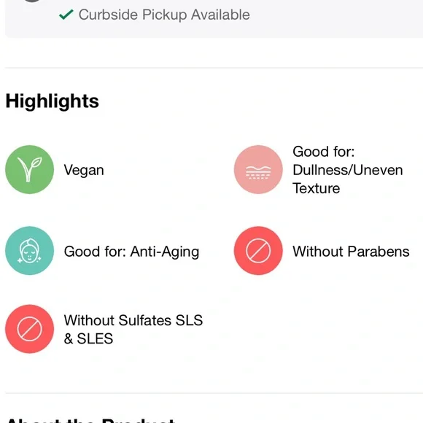
Task: Select the Vegan highlight label
Action: pyautogui.click(x=84, y=170)
